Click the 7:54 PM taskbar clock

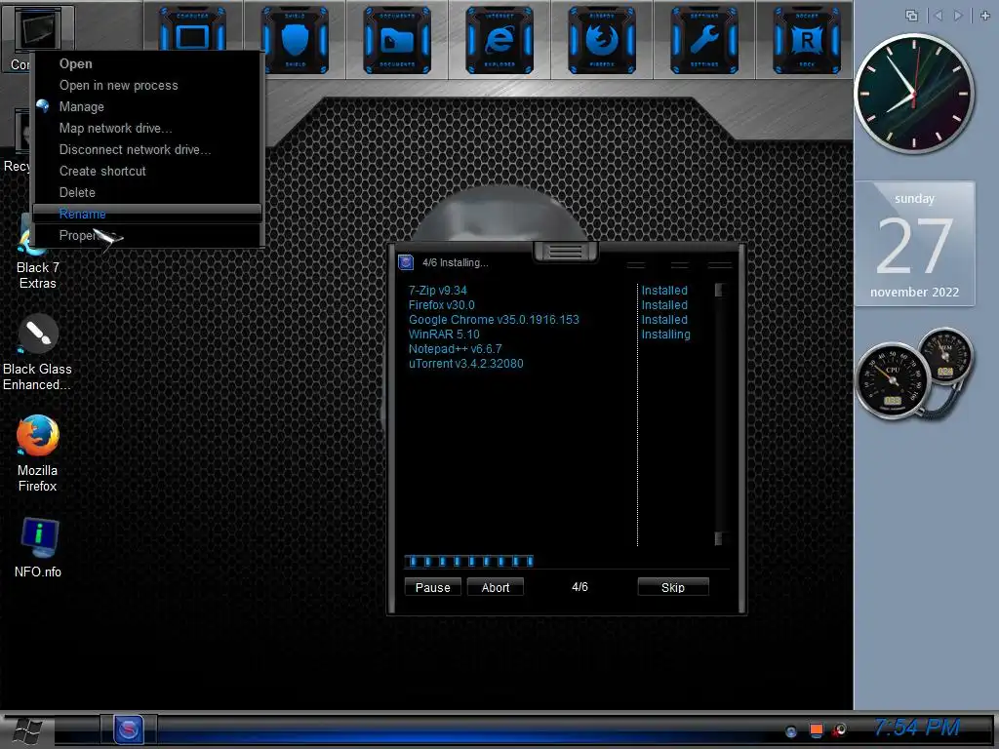click(916, 728)
